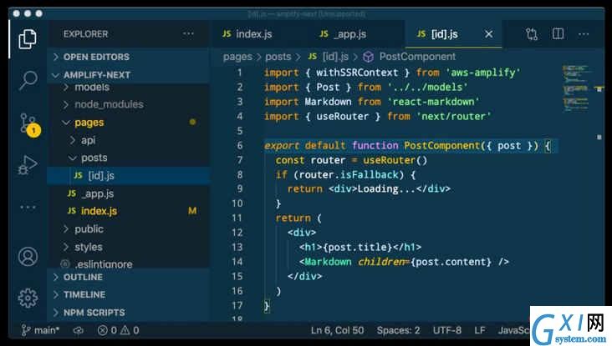Click line number 6 in gutter
Image resolution: width=612 pixels, height=346 pixels.
[240, 146]
